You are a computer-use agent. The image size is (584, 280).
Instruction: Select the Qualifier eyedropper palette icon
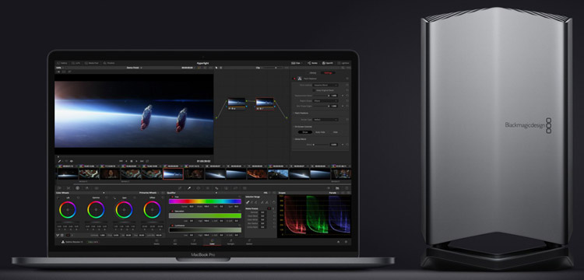point(189,188)
